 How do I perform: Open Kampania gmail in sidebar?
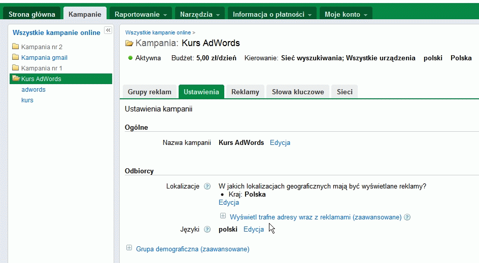point(44,57)
